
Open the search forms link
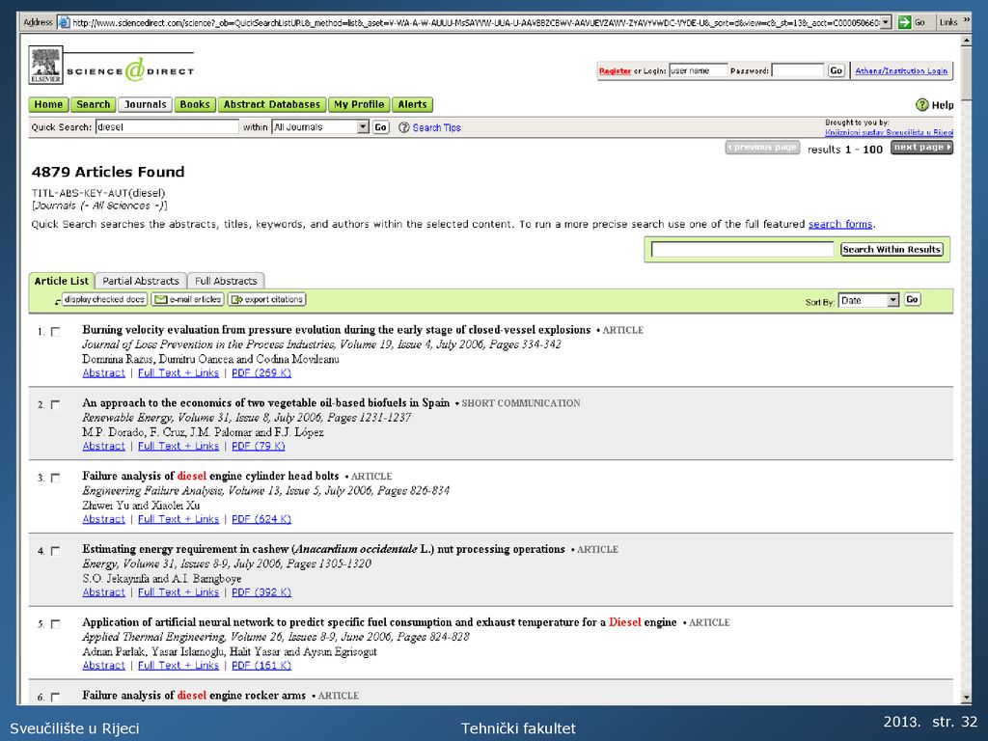click(x=840, y=224)
